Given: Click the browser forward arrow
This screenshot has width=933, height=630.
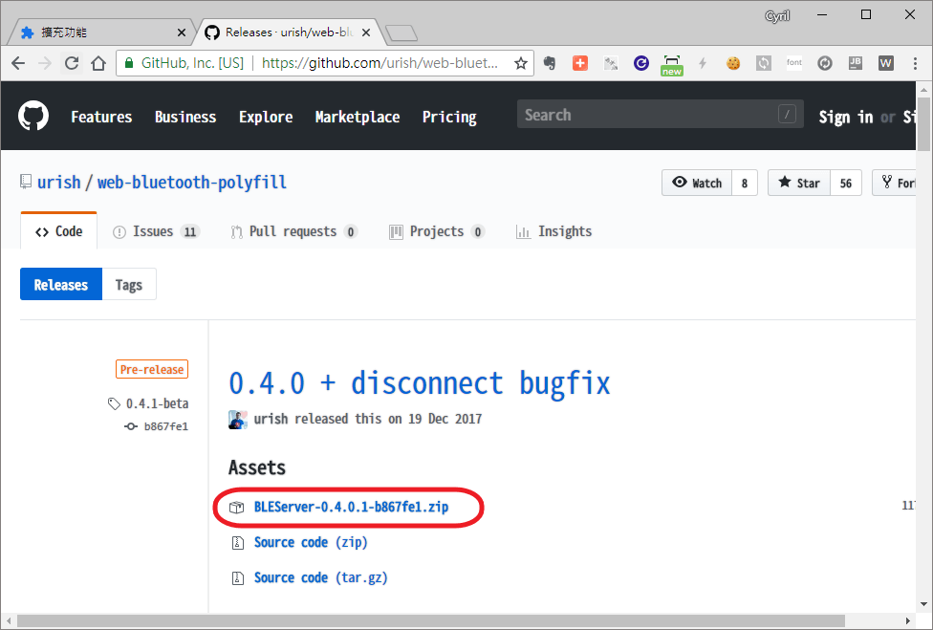Looking at the screenshot, I should point(45,63).
